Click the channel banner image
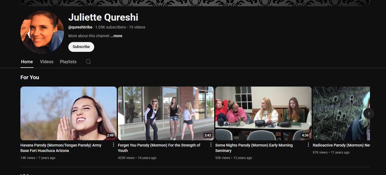Screen dimensions: 386x175 click(195, 3)
